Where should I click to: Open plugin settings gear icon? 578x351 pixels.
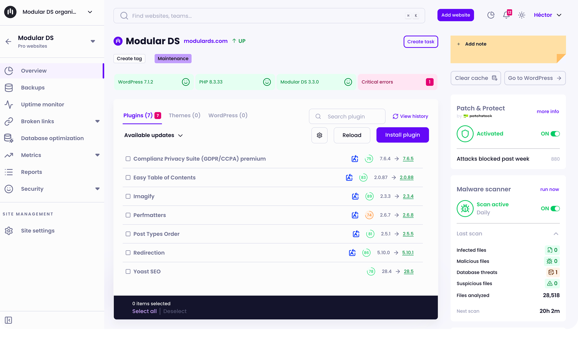pos(319,135)
